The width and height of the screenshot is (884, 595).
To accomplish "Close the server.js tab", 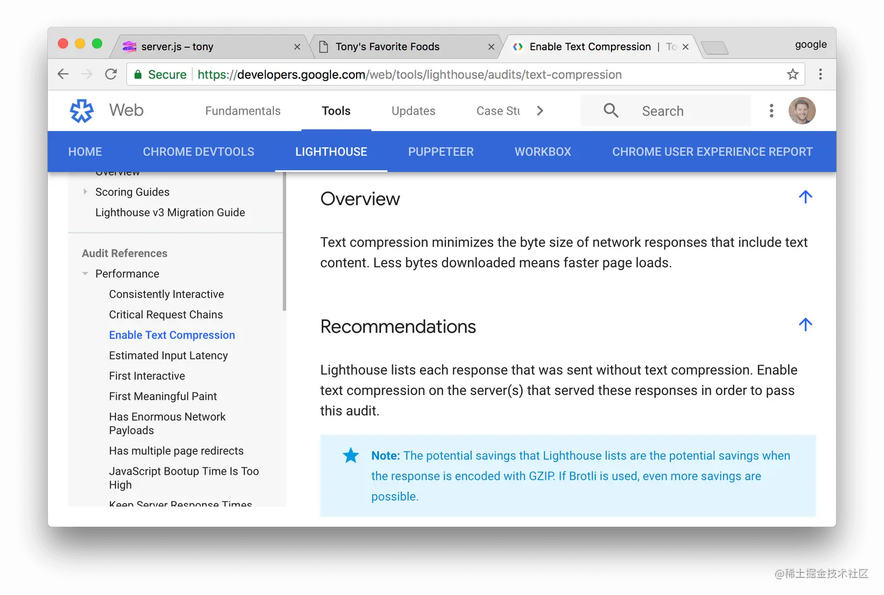I will point(297,47).
